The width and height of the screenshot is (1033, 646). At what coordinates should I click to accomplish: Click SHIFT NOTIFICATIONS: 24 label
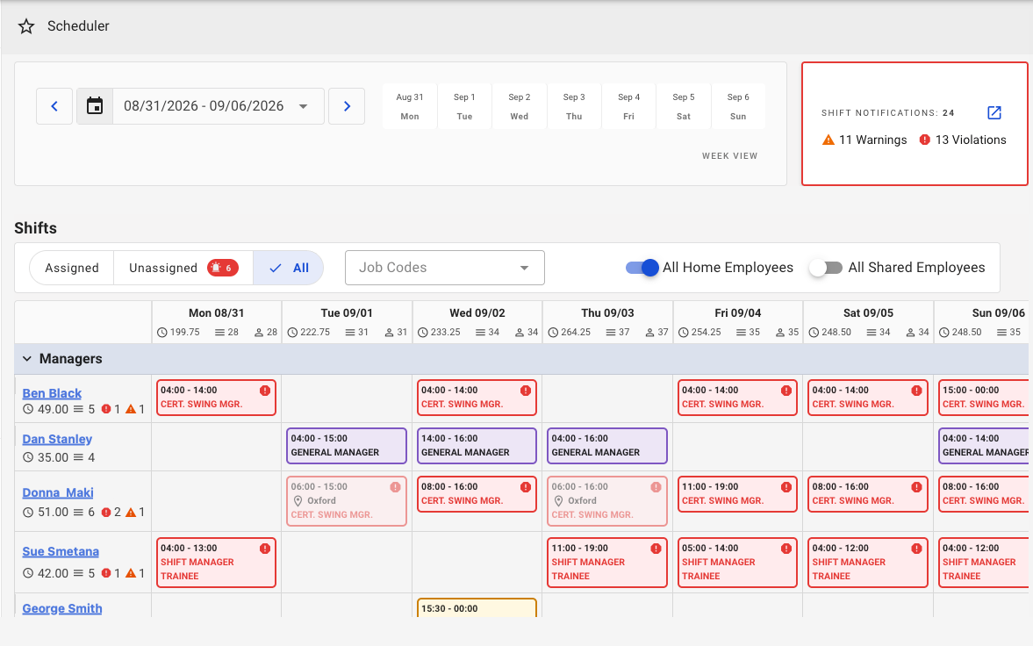point(887,112)
